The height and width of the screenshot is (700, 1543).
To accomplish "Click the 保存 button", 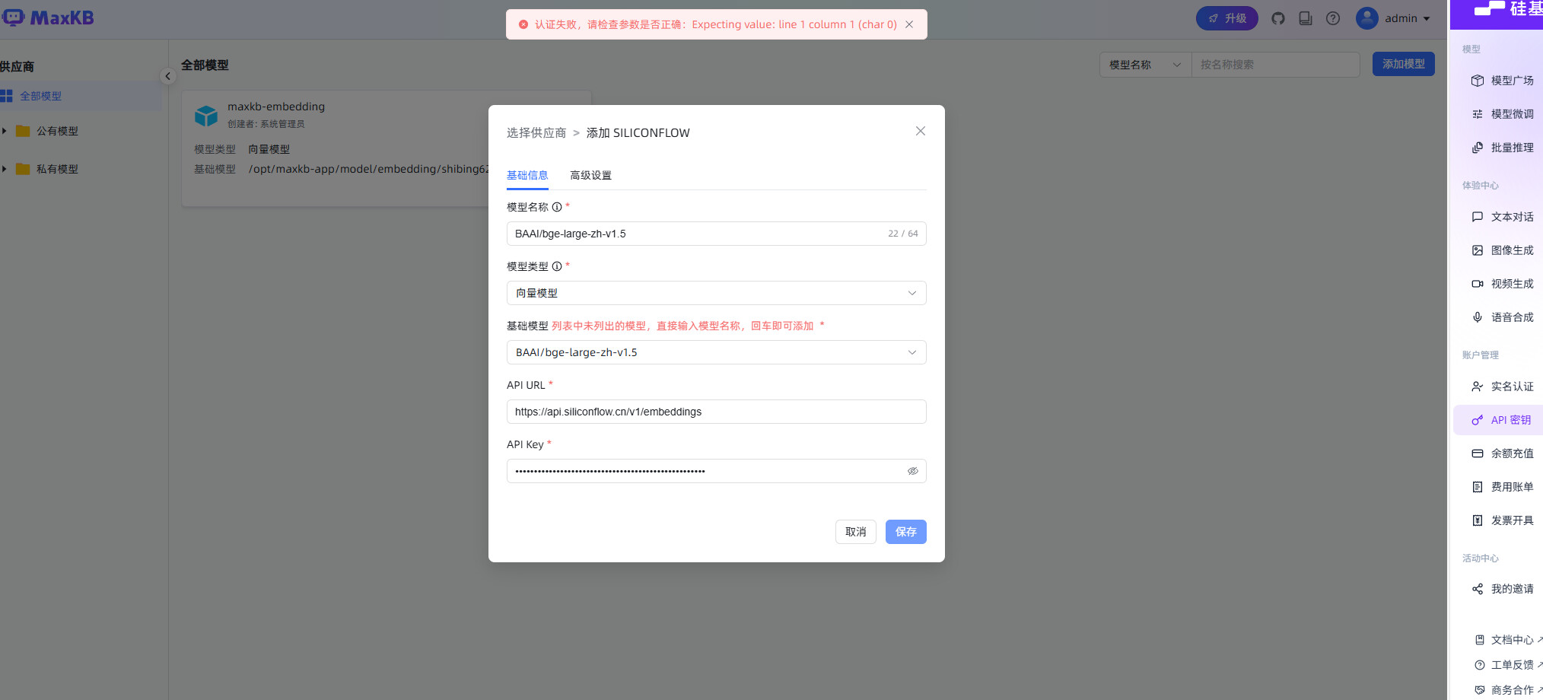I will 905,532.
